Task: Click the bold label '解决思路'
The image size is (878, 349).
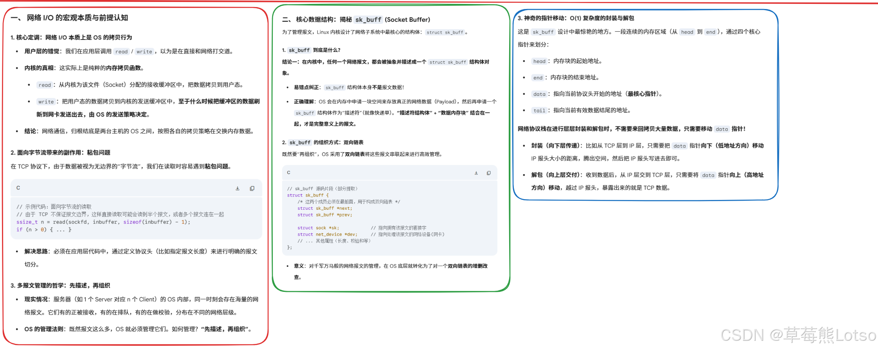Action: click(x=36, y=251)
